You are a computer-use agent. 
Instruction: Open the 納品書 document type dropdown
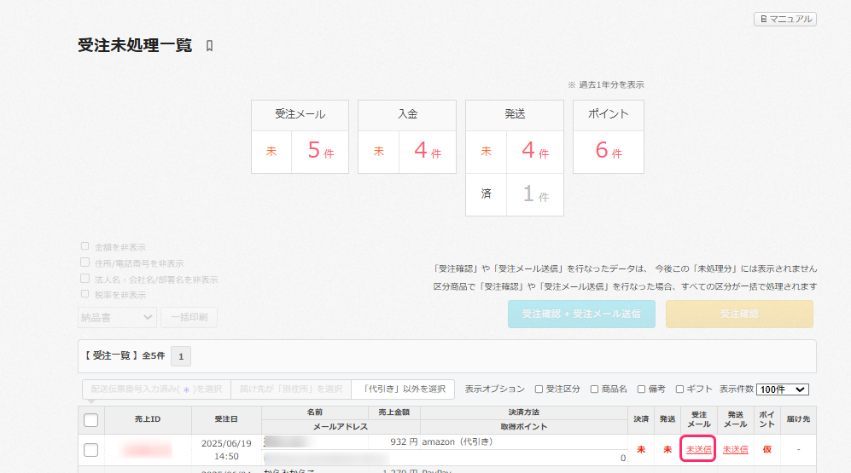tap(117, 318)
